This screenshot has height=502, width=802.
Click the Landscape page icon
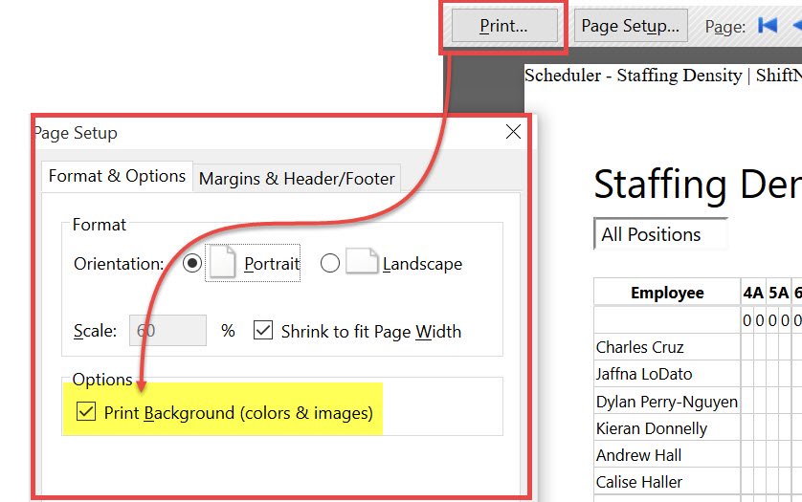tap(362, 264)
